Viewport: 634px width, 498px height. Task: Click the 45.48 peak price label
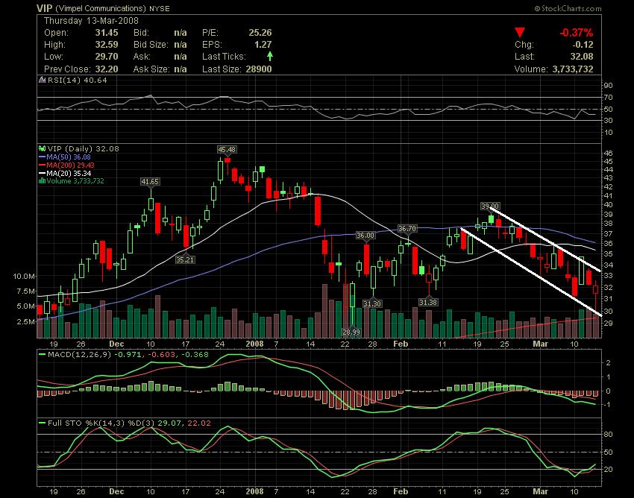point(227,150)
